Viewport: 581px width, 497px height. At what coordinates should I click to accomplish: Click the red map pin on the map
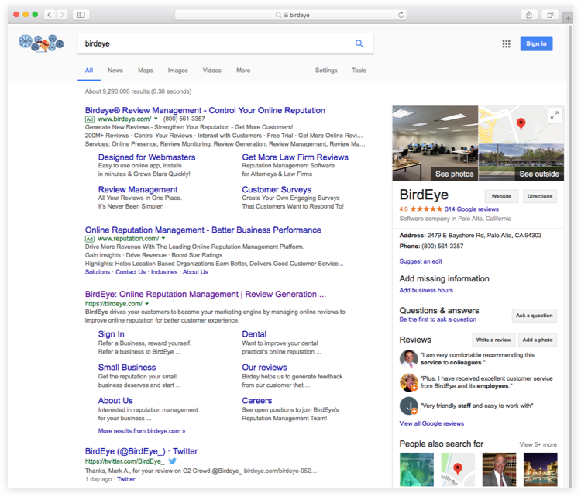(x=521, y=123)
